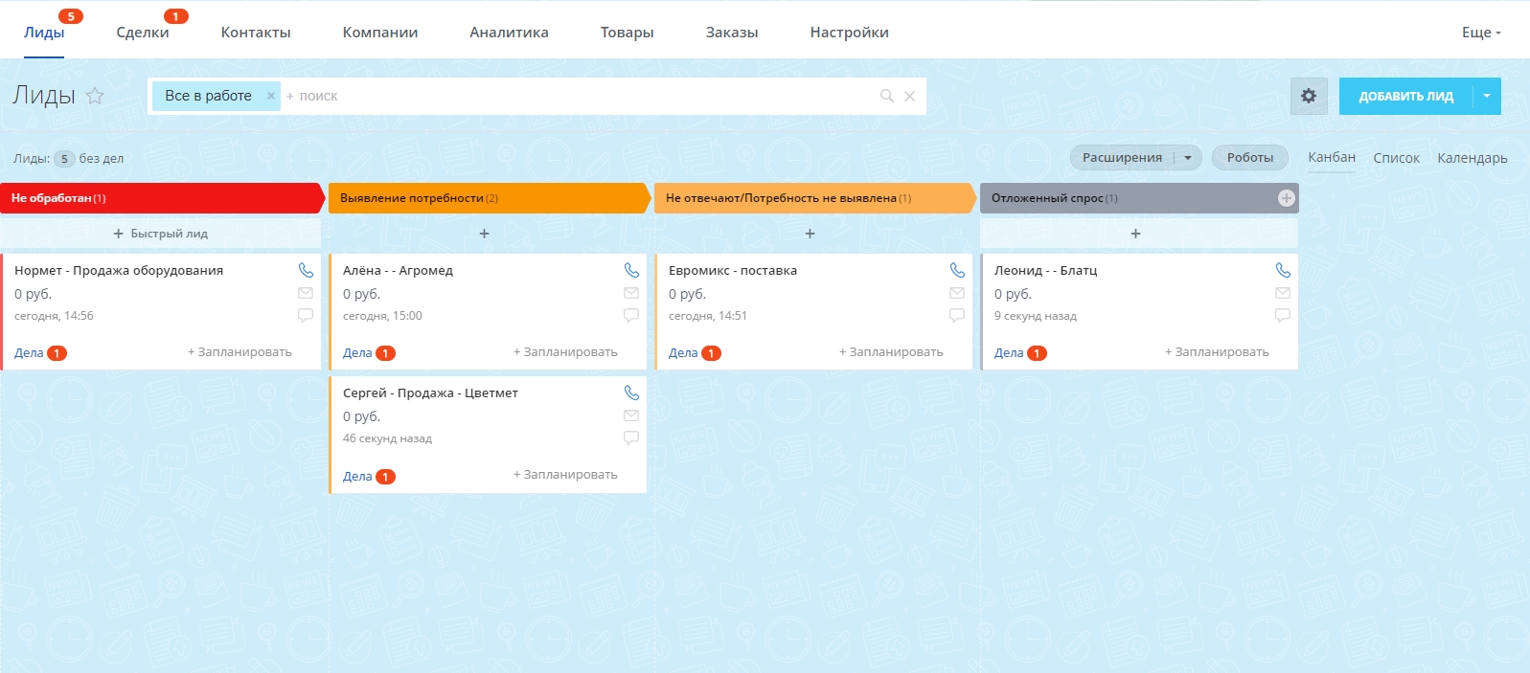Click the поиск input field
The image size is (1530, 673).
[575, 96]
